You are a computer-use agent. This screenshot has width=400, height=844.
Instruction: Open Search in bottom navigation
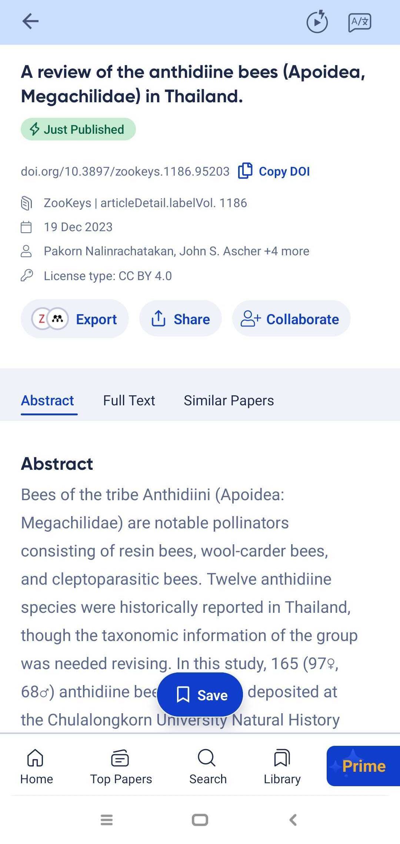pyautogui.click(x=207, y=766)
